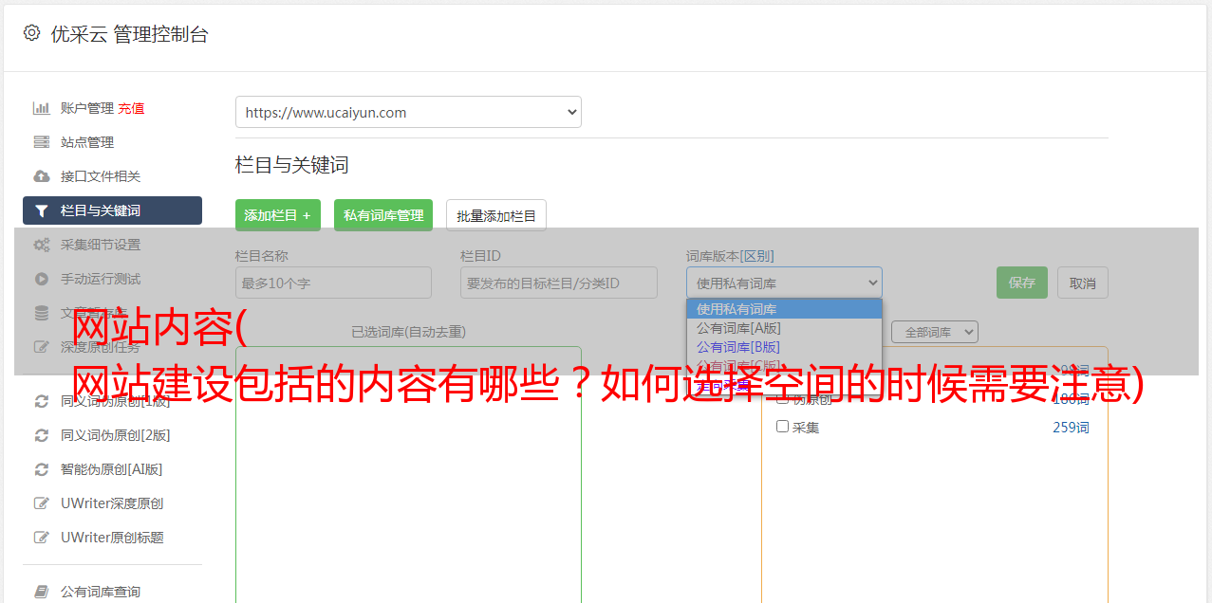This screenshot has width=1212, height=603.
Task: Open 账户管理 via its bar chart icon
Action: click(41, 108)
